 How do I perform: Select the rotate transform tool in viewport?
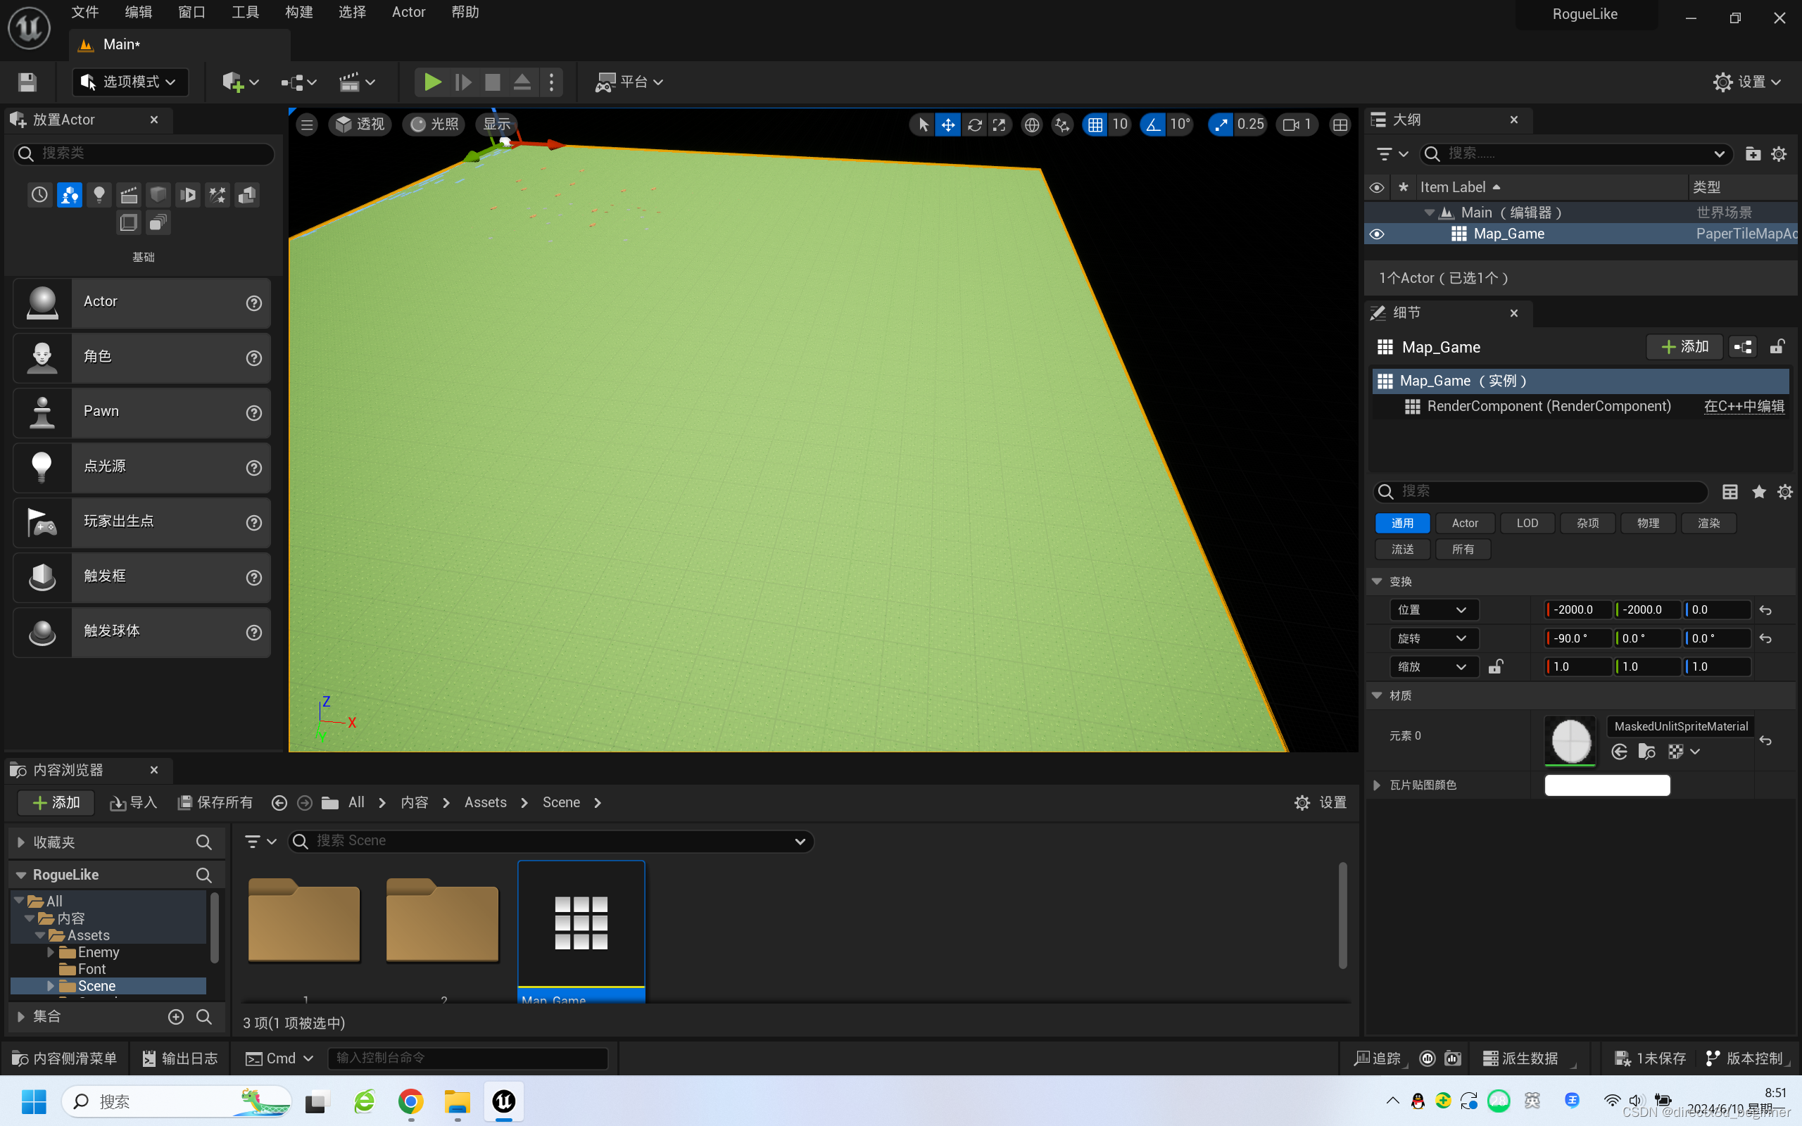[974, 125]
